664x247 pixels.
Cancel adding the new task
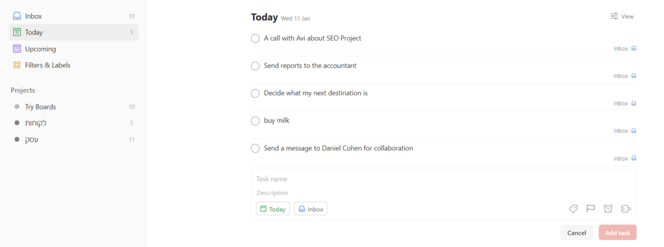576,233
